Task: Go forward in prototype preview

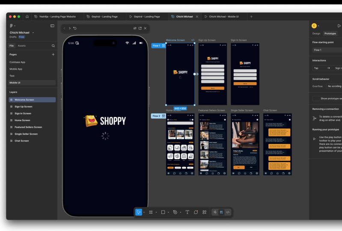Action: click(x=70, y=28)
